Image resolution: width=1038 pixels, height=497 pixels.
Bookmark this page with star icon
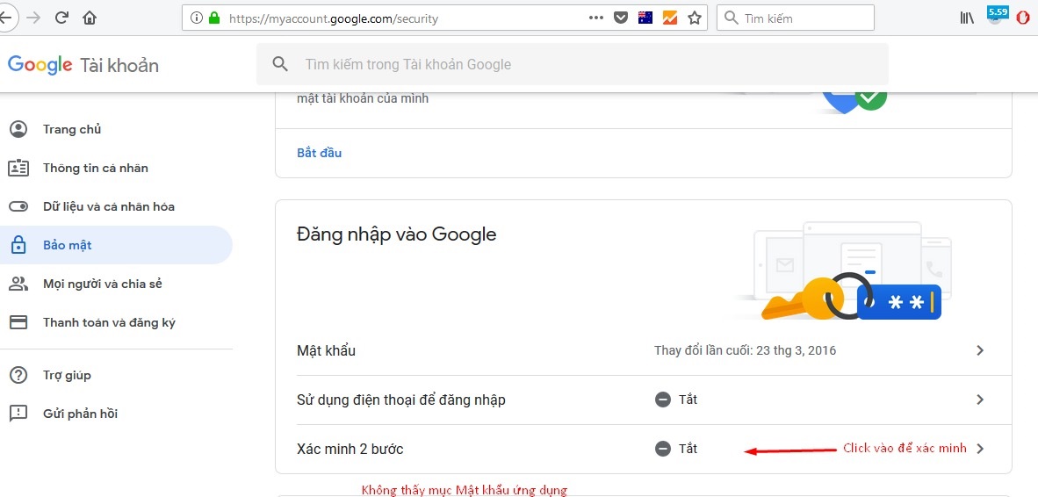[694, 18]
